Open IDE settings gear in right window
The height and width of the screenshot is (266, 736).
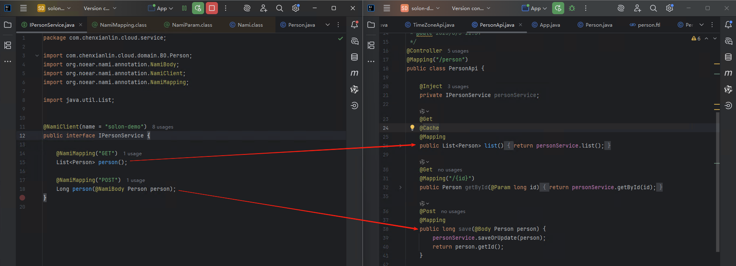tap(670, 8)
